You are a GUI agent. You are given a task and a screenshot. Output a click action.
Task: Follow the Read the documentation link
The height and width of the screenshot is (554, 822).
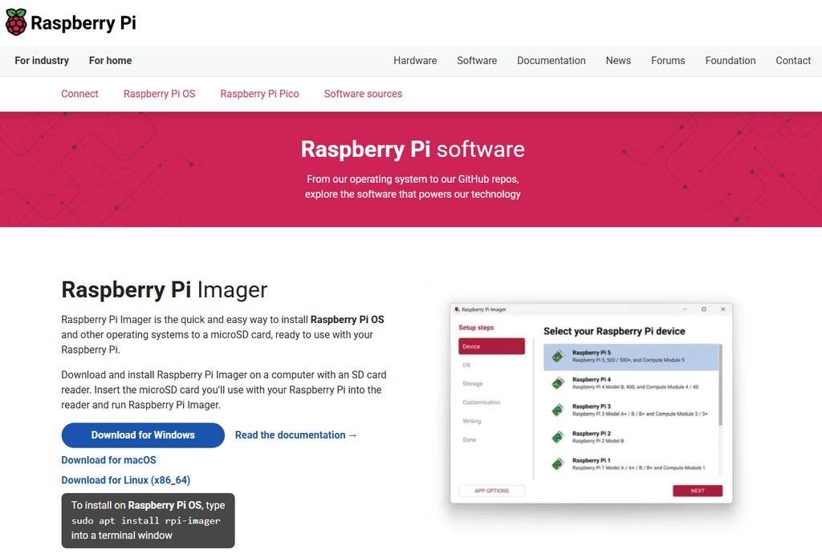click(295, 435)
